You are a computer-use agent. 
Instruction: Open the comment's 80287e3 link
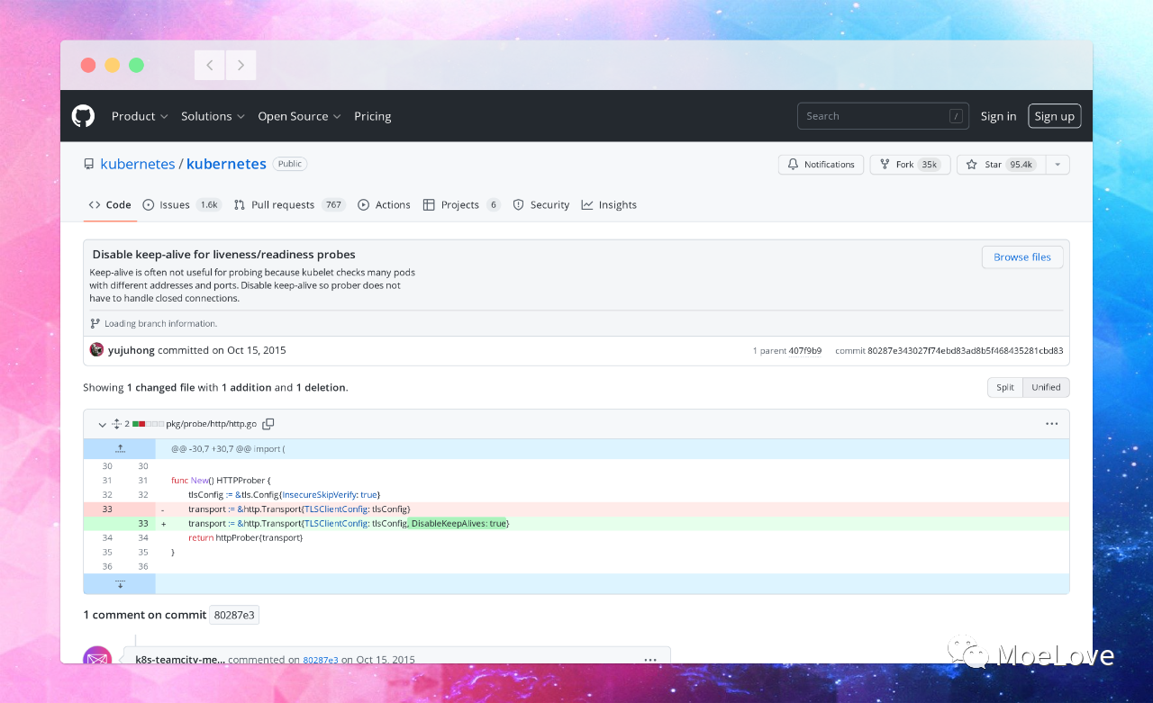[321, 660]
